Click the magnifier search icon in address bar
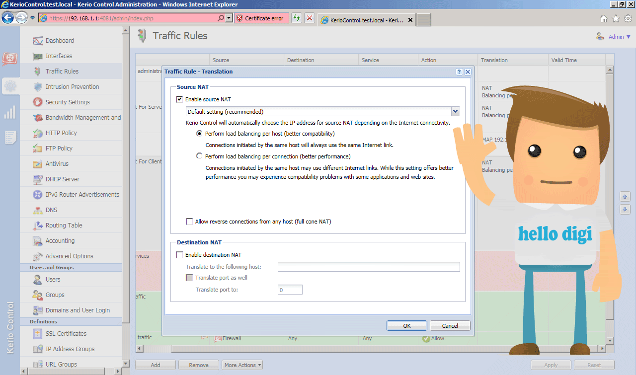This screenshot has height=375, width=636. click(221, 18)
